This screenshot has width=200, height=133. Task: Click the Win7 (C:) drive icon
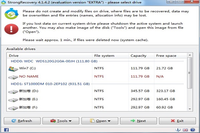[13, 69]
